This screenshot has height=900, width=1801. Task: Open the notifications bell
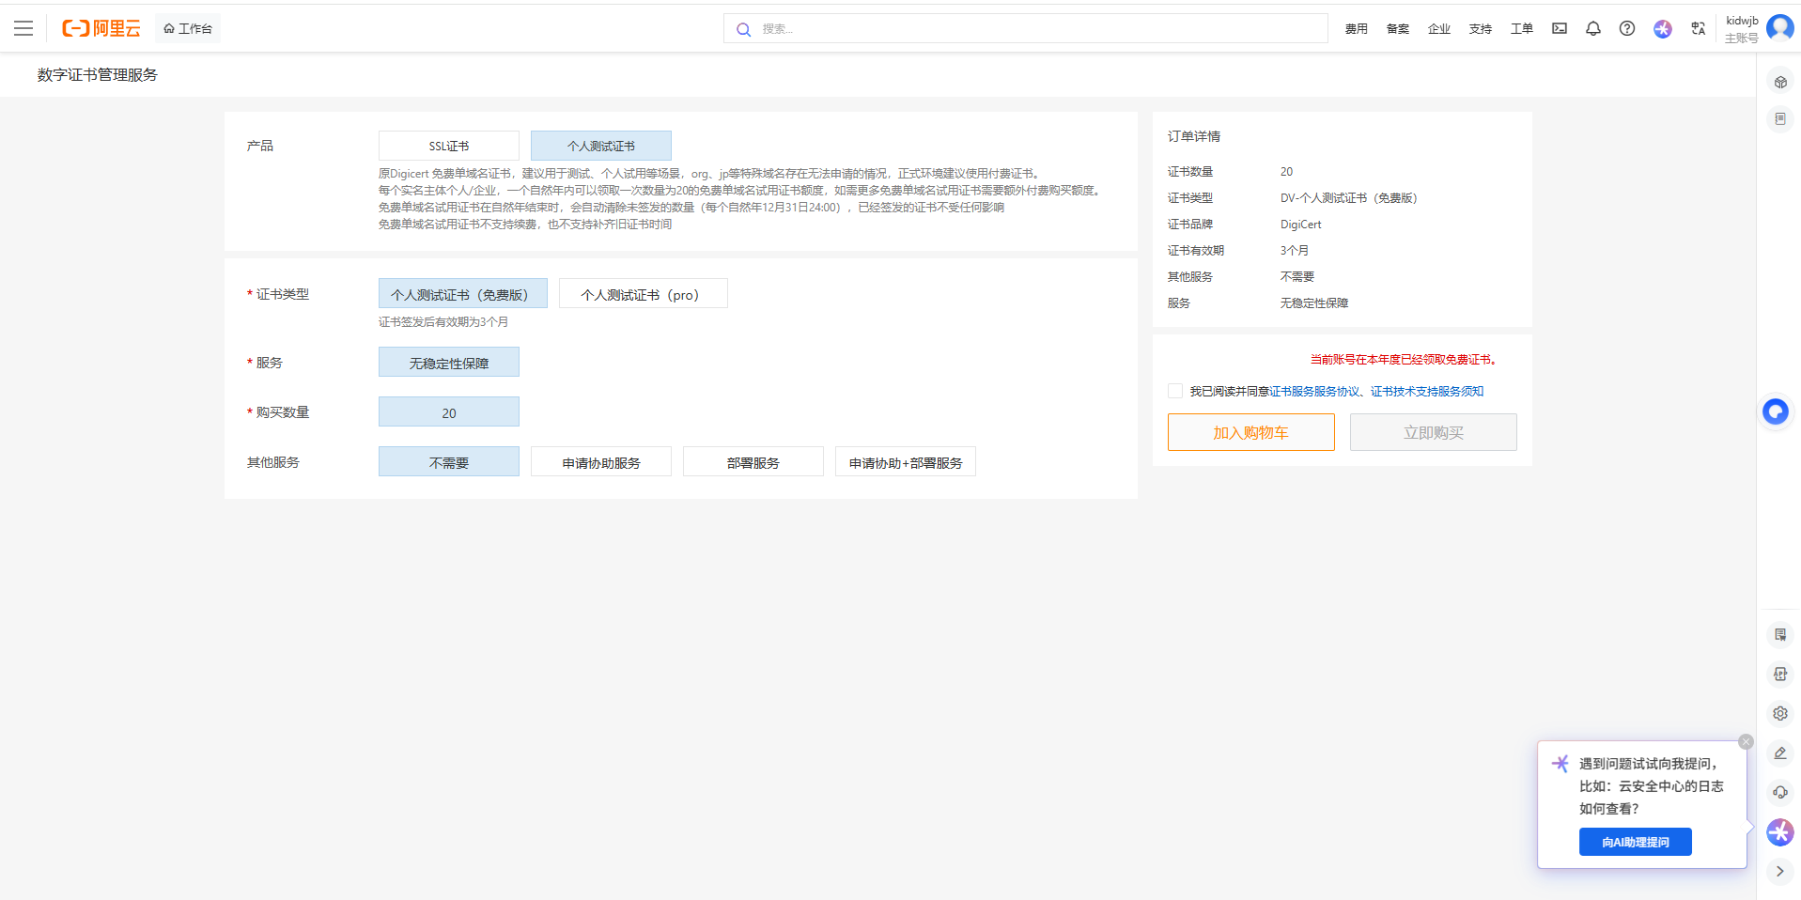(1592, 28)
